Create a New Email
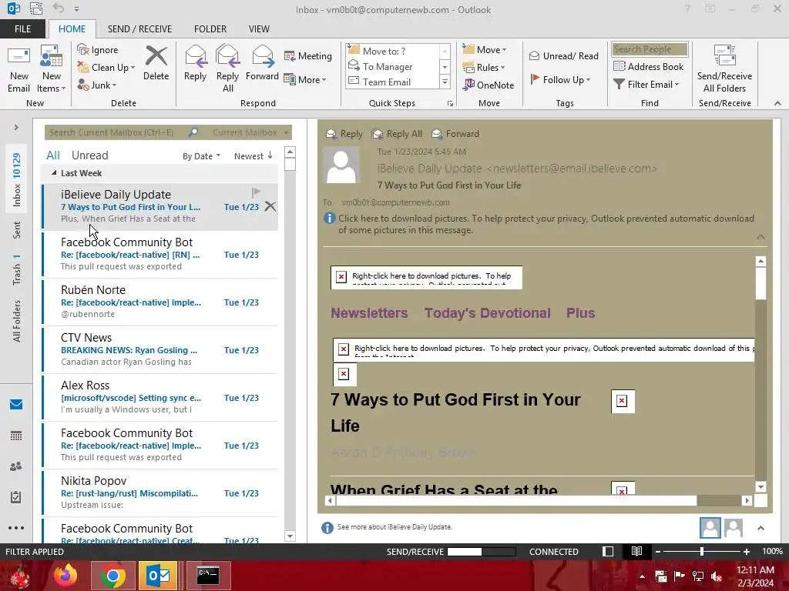 tap(19, 69)
